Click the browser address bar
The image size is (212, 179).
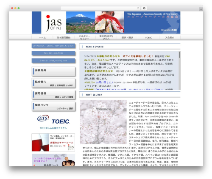point(100,8)
